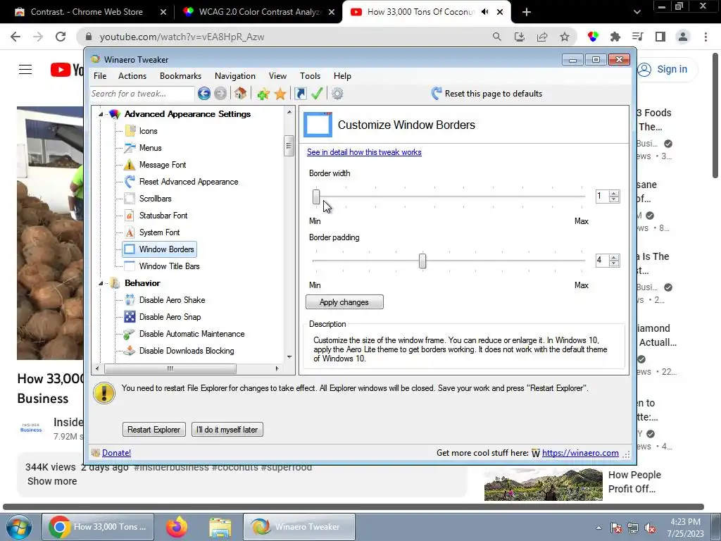
Task: Select Disable Aero Snap item
Action: pos(170,317)
